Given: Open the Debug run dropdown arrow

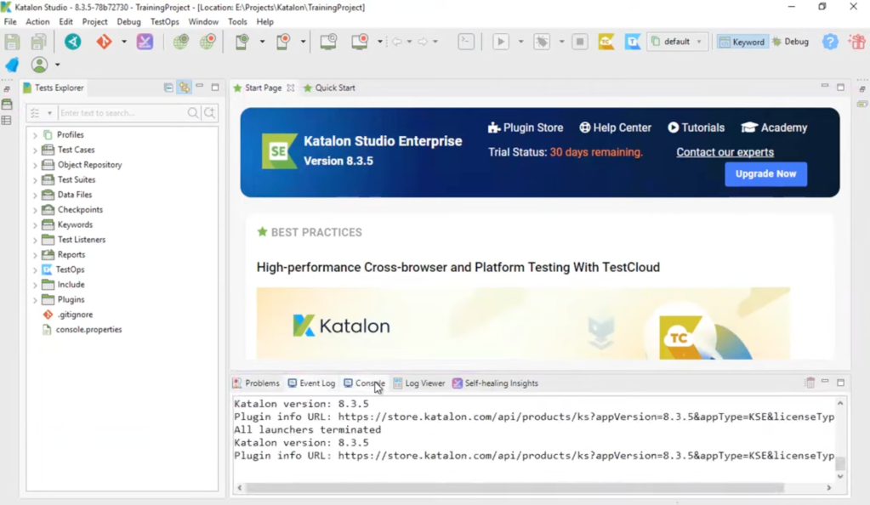Looking at the screenshot, I should (x=561, y=42).
